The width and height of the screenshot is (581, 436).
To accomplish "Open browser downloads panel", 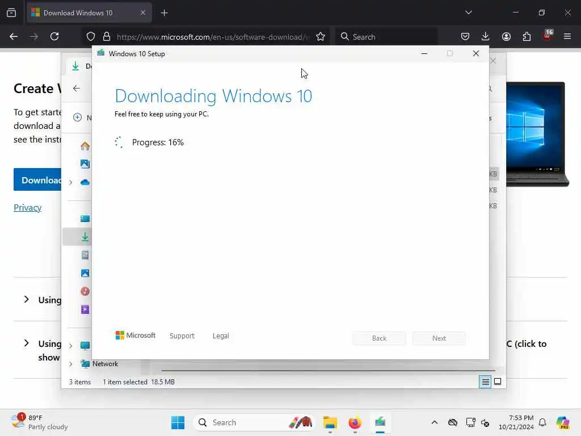I will pyautogui.click(x=486, y=36).
